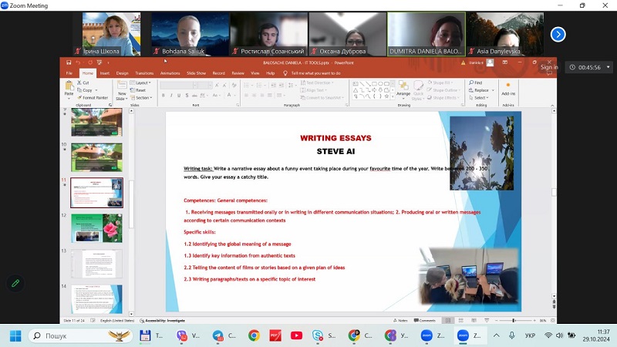
Task: Click the Find magnifier button
Action: 476,83
